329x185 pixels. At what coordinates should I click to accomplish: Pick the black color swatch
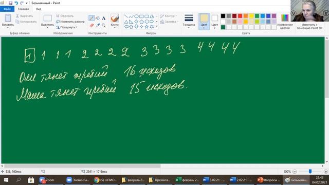(x=223, y=16)
